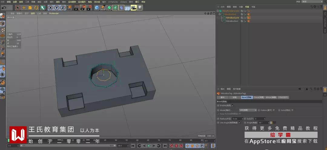Viewport: 327px width, 150px height.
Task: Click the back arrow in Attribute Manager
Action: pyautogui.click(x=300, y=89)
